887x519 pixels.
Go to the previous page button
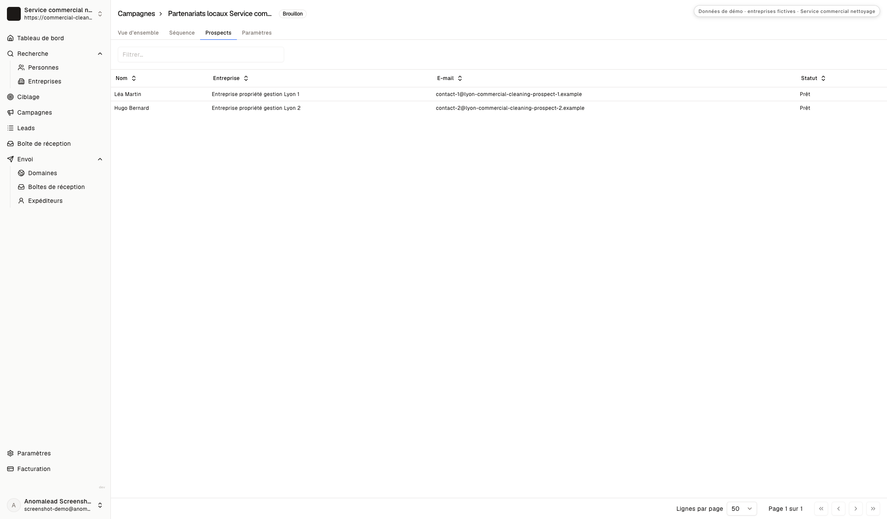point(838,509)
